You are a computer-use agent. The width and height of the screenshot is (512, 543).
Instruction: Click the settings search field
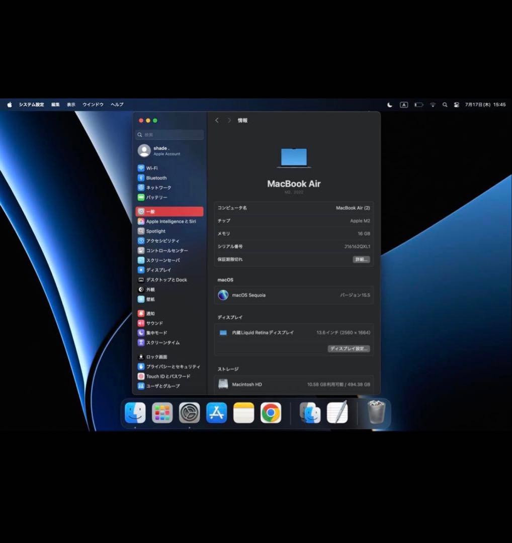click(x=170, y=135)
